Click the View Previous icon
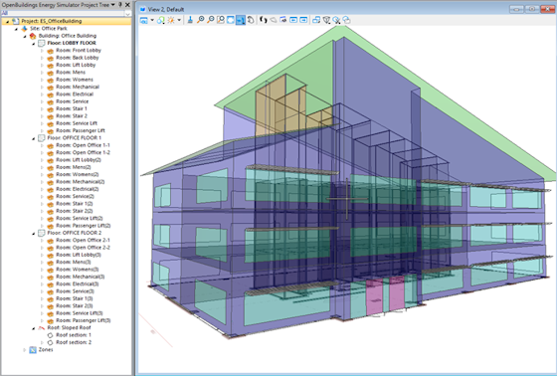The width and height of the screenshot is (557, 376). click(x=293, y=20)
